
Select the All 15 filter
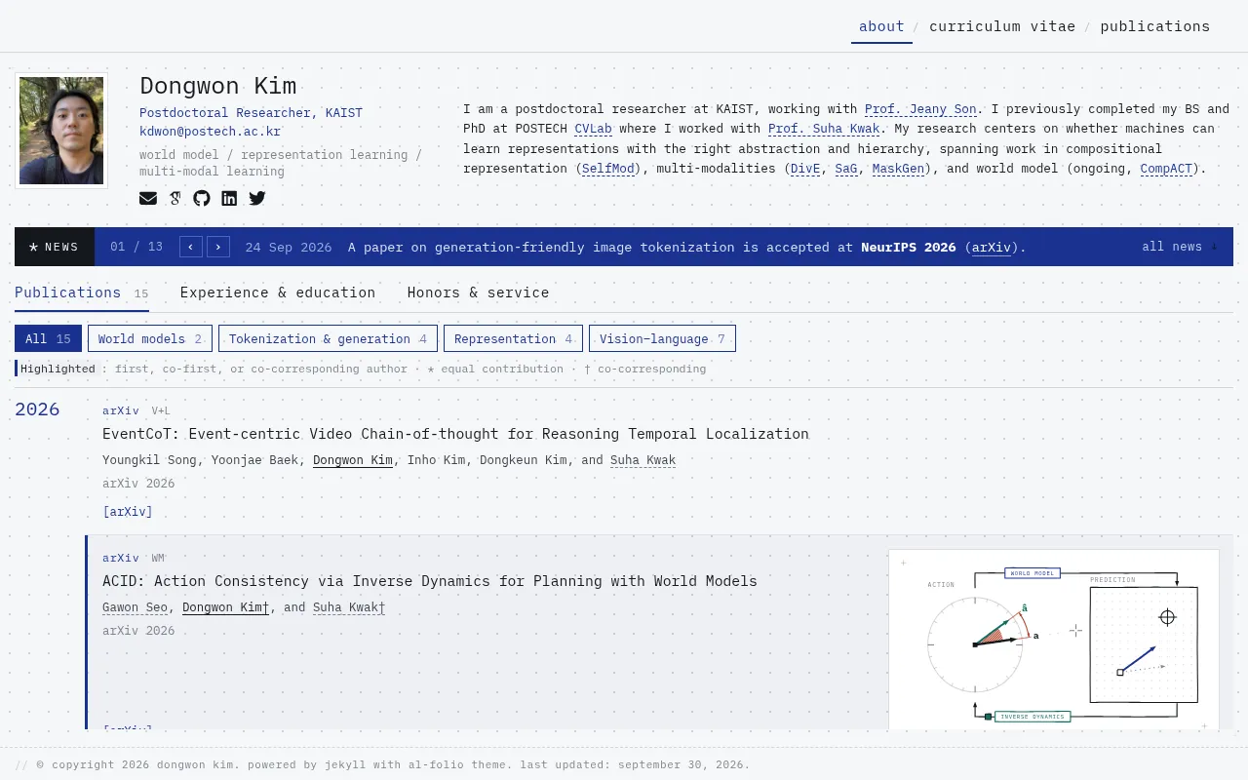coord(48,338)
